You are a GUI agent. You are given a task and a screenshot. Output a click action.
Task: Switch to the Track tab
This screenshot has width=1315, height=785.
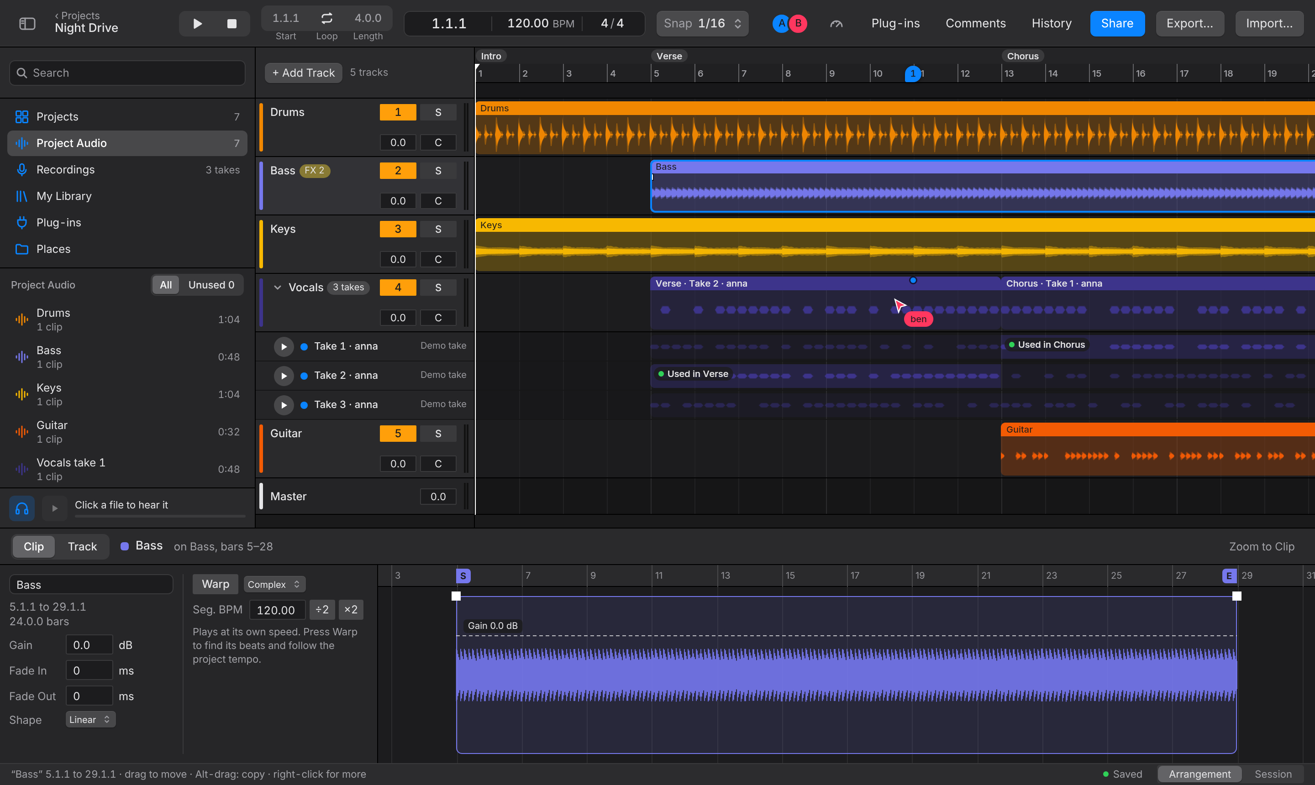pyautogui.click(x=82, y=546)
